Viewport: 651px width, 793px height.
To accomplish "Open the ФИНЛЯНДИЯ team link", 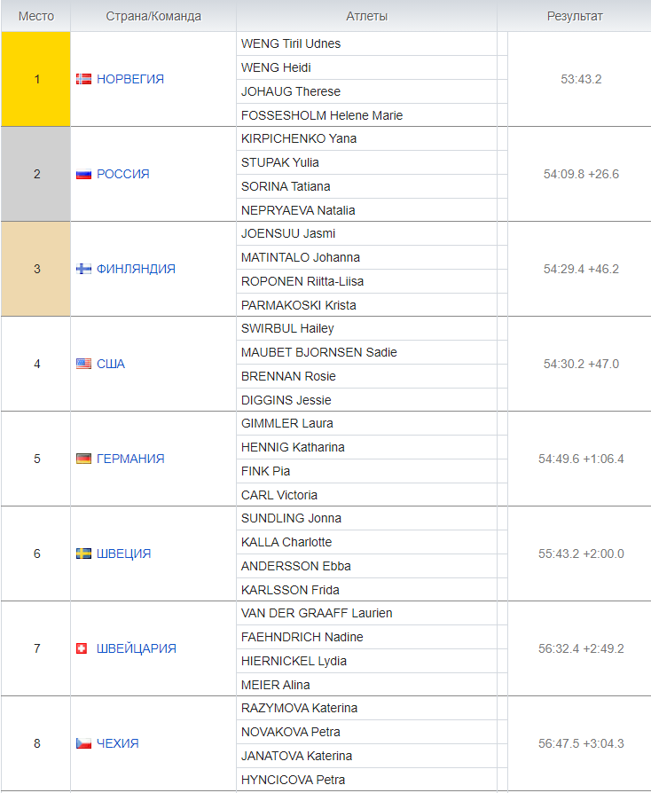I will pyautogui.click(x=136, y=269).
